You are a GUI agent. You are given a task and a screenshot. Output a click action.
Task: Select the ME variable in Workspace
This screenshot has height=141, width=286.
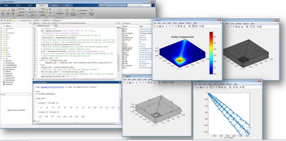point(126,46)
